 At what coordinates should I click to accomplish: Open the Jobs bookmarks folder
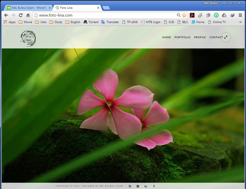[x=41, y=22]
